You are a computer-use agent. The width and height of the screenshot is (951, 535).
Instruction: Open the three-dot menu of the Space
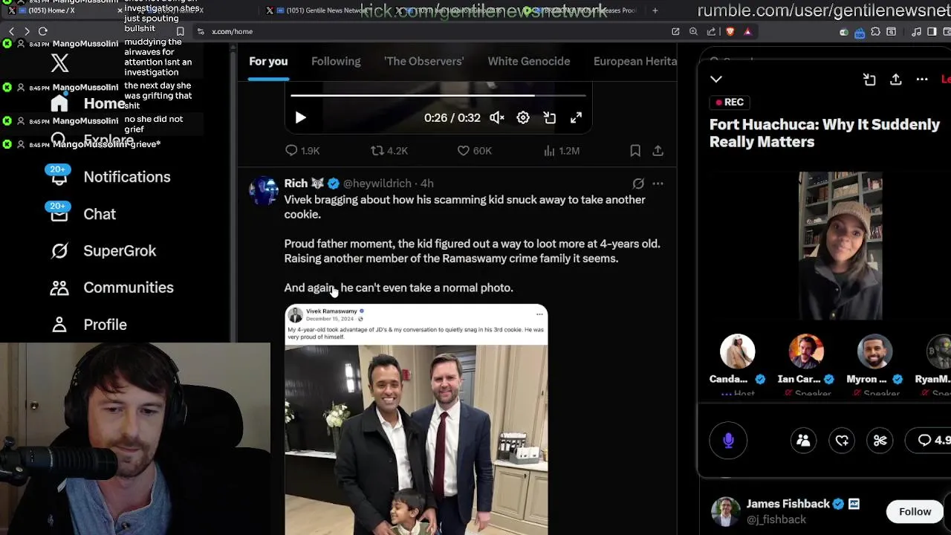click(x=922, y=80)
